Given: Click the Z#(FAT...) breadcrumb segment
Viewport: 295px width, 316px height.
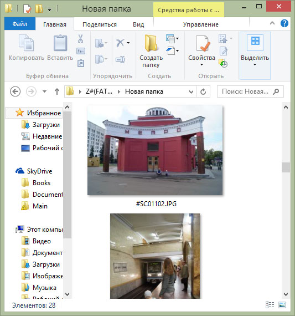Looking at the screenshot, I should tap(99, 91).
